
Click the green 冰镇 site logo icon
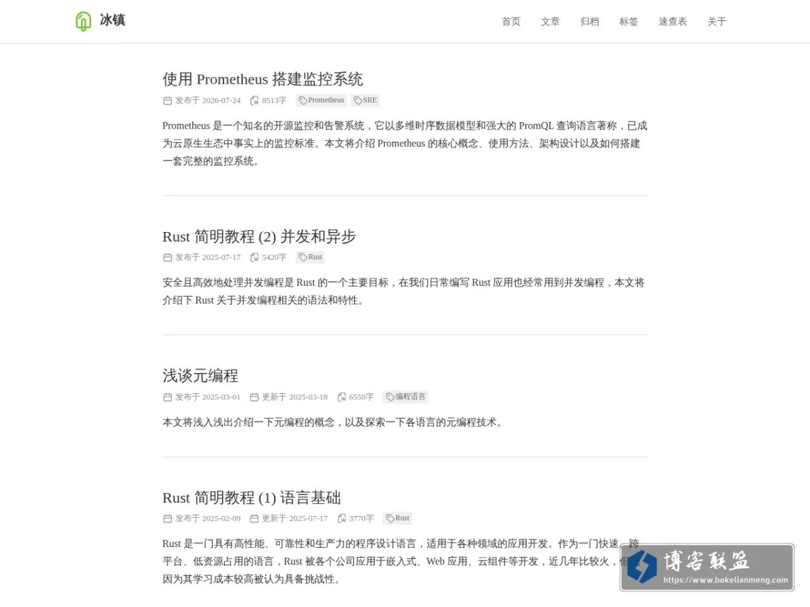pos(83,21)
